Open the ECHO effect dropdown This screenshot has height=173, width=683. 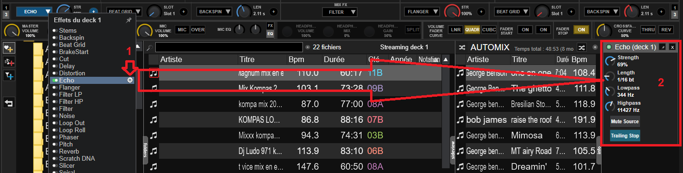pos(34,11)
